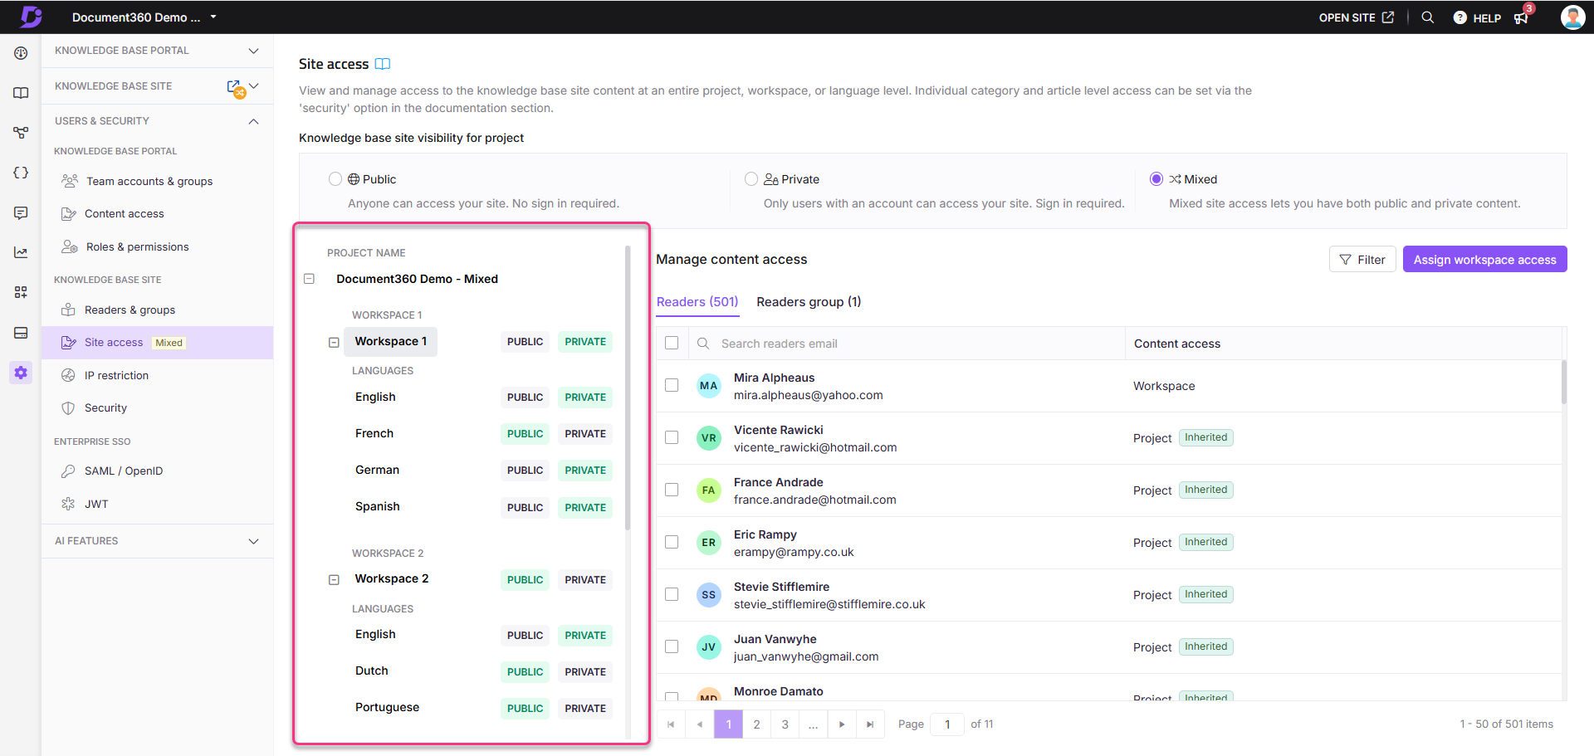Click the API curly braces icon
1594x756 pixels.
[21, 173]
